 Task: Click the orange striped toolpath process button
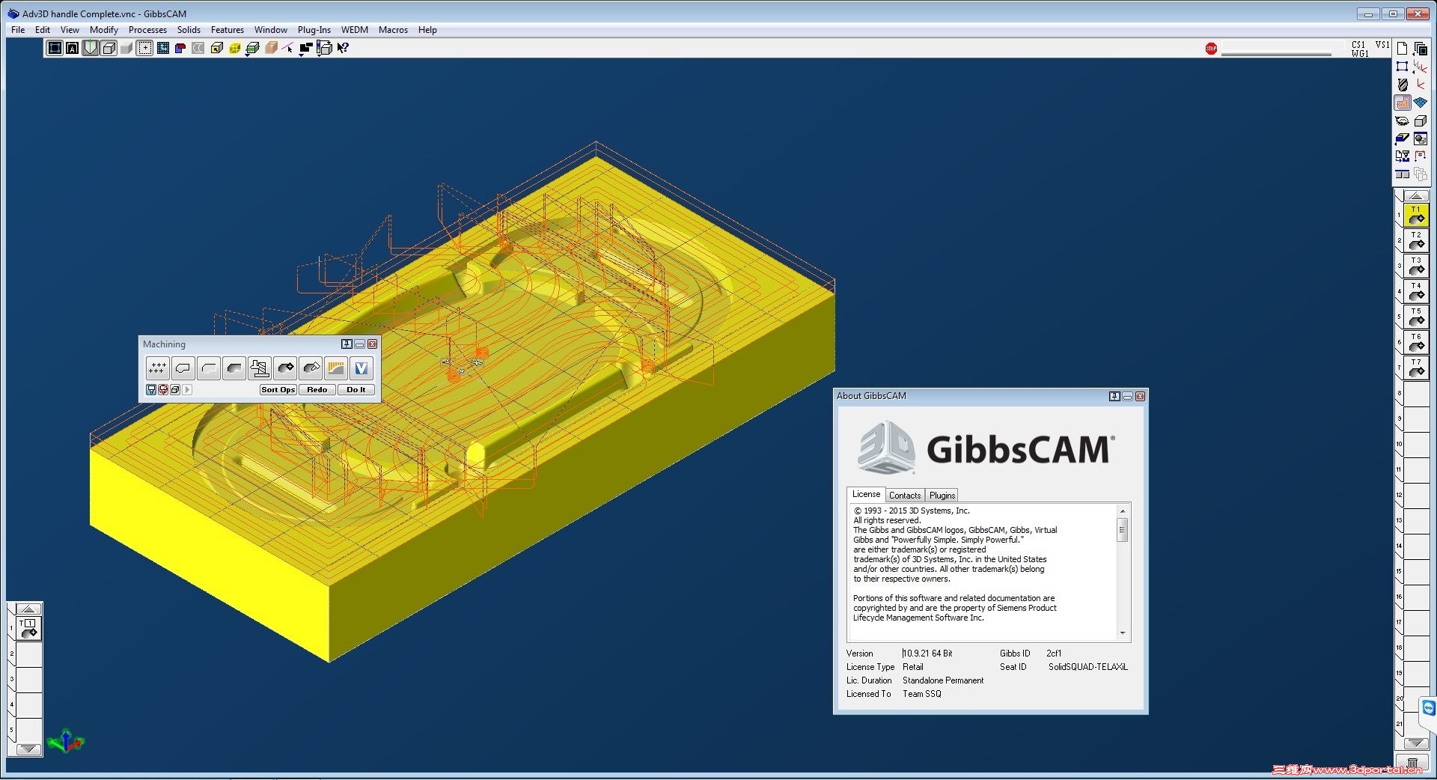click(x=336, y=368)
